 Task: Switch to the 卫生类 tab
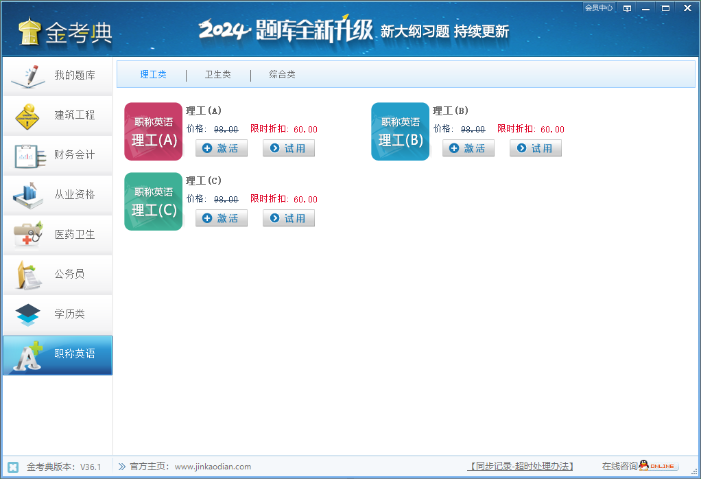(217, 75)
